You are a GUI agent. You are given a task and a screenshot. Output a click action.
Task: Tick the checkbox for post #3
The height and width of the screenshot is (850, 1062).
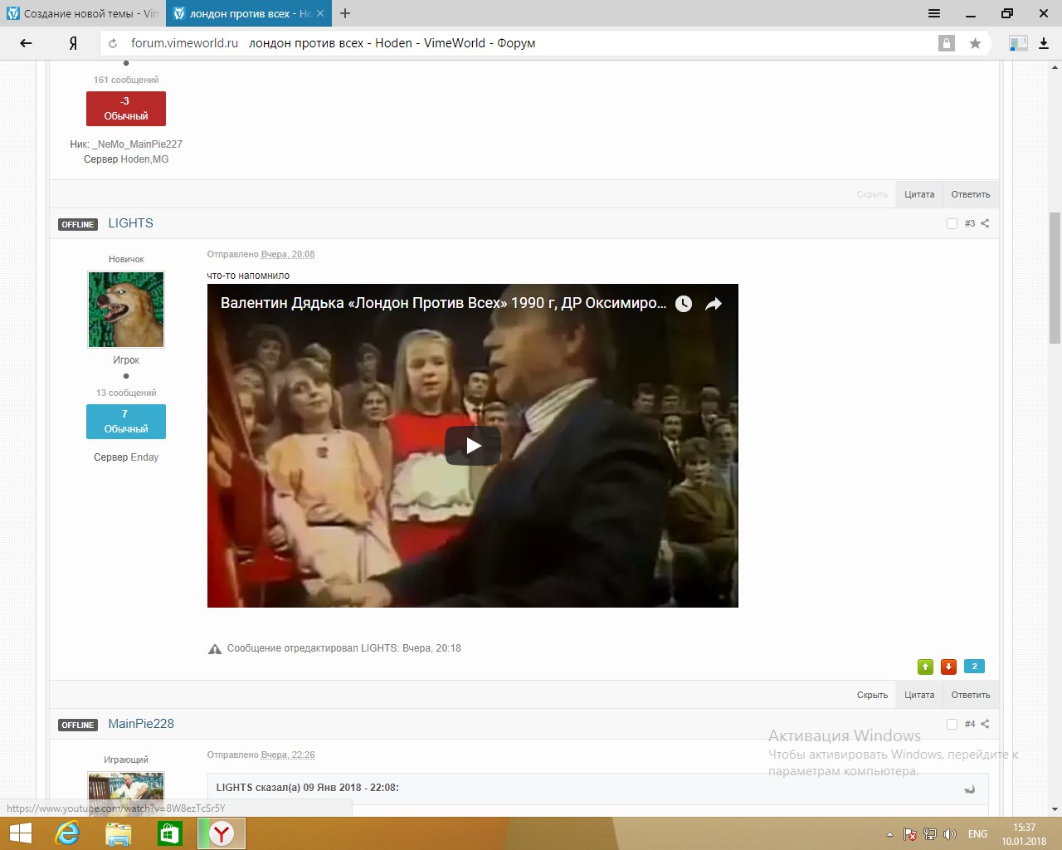coord(952,223)
